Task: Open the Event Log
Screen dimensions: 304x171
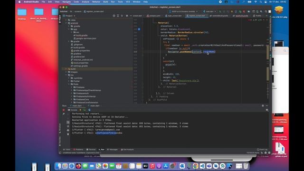Action: 262,150
